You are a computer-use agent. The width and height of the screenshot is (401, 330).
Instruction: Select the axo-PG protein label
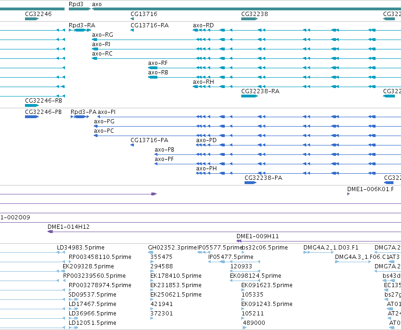104,121
